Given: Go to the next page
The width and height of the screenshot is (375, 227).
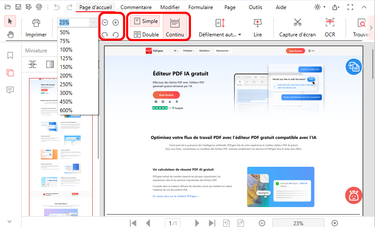Looking at the screenshot, I should click(x=197, y=223).
